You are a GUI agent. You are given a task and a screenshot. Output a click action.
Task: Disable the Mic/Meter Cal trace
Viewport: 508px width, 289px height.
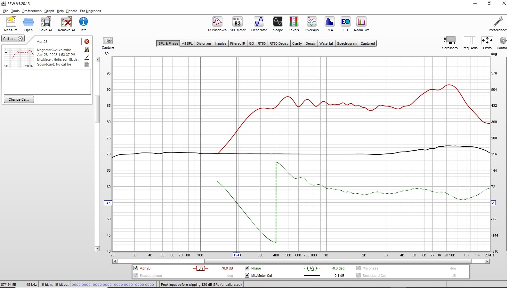pos(247,276)
